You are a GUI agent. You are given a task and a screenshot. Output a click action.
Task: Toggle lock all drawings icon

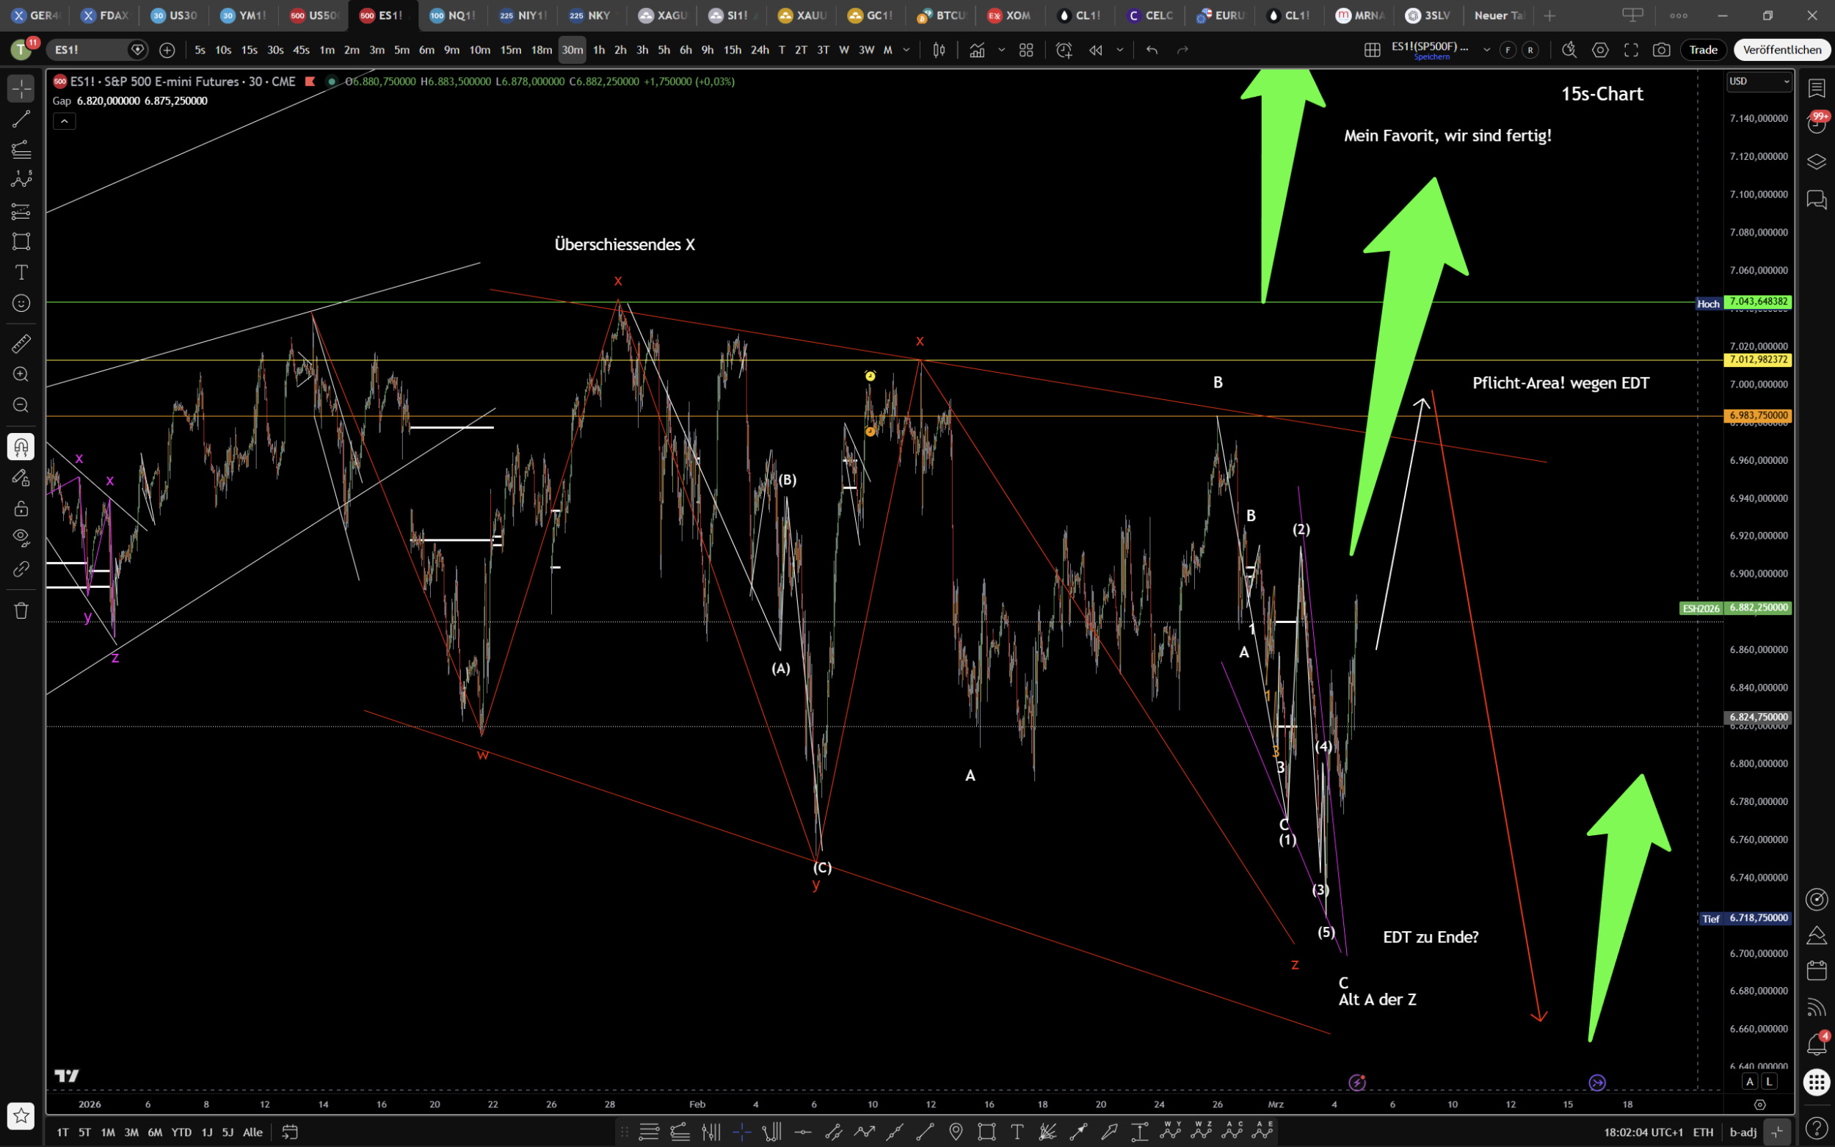pyautogui.click(x=21, y=508)
